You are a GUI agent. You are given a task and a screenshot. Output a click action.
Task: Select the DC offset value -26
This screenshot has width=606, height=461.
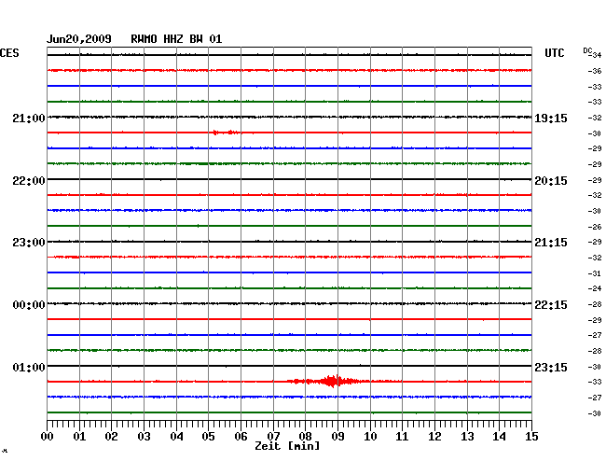click(595, 227)
